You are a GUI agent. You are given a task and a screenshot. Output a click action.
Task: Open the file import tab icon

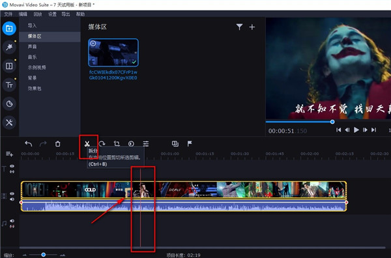pyautogui.click(x=9, y=29)
